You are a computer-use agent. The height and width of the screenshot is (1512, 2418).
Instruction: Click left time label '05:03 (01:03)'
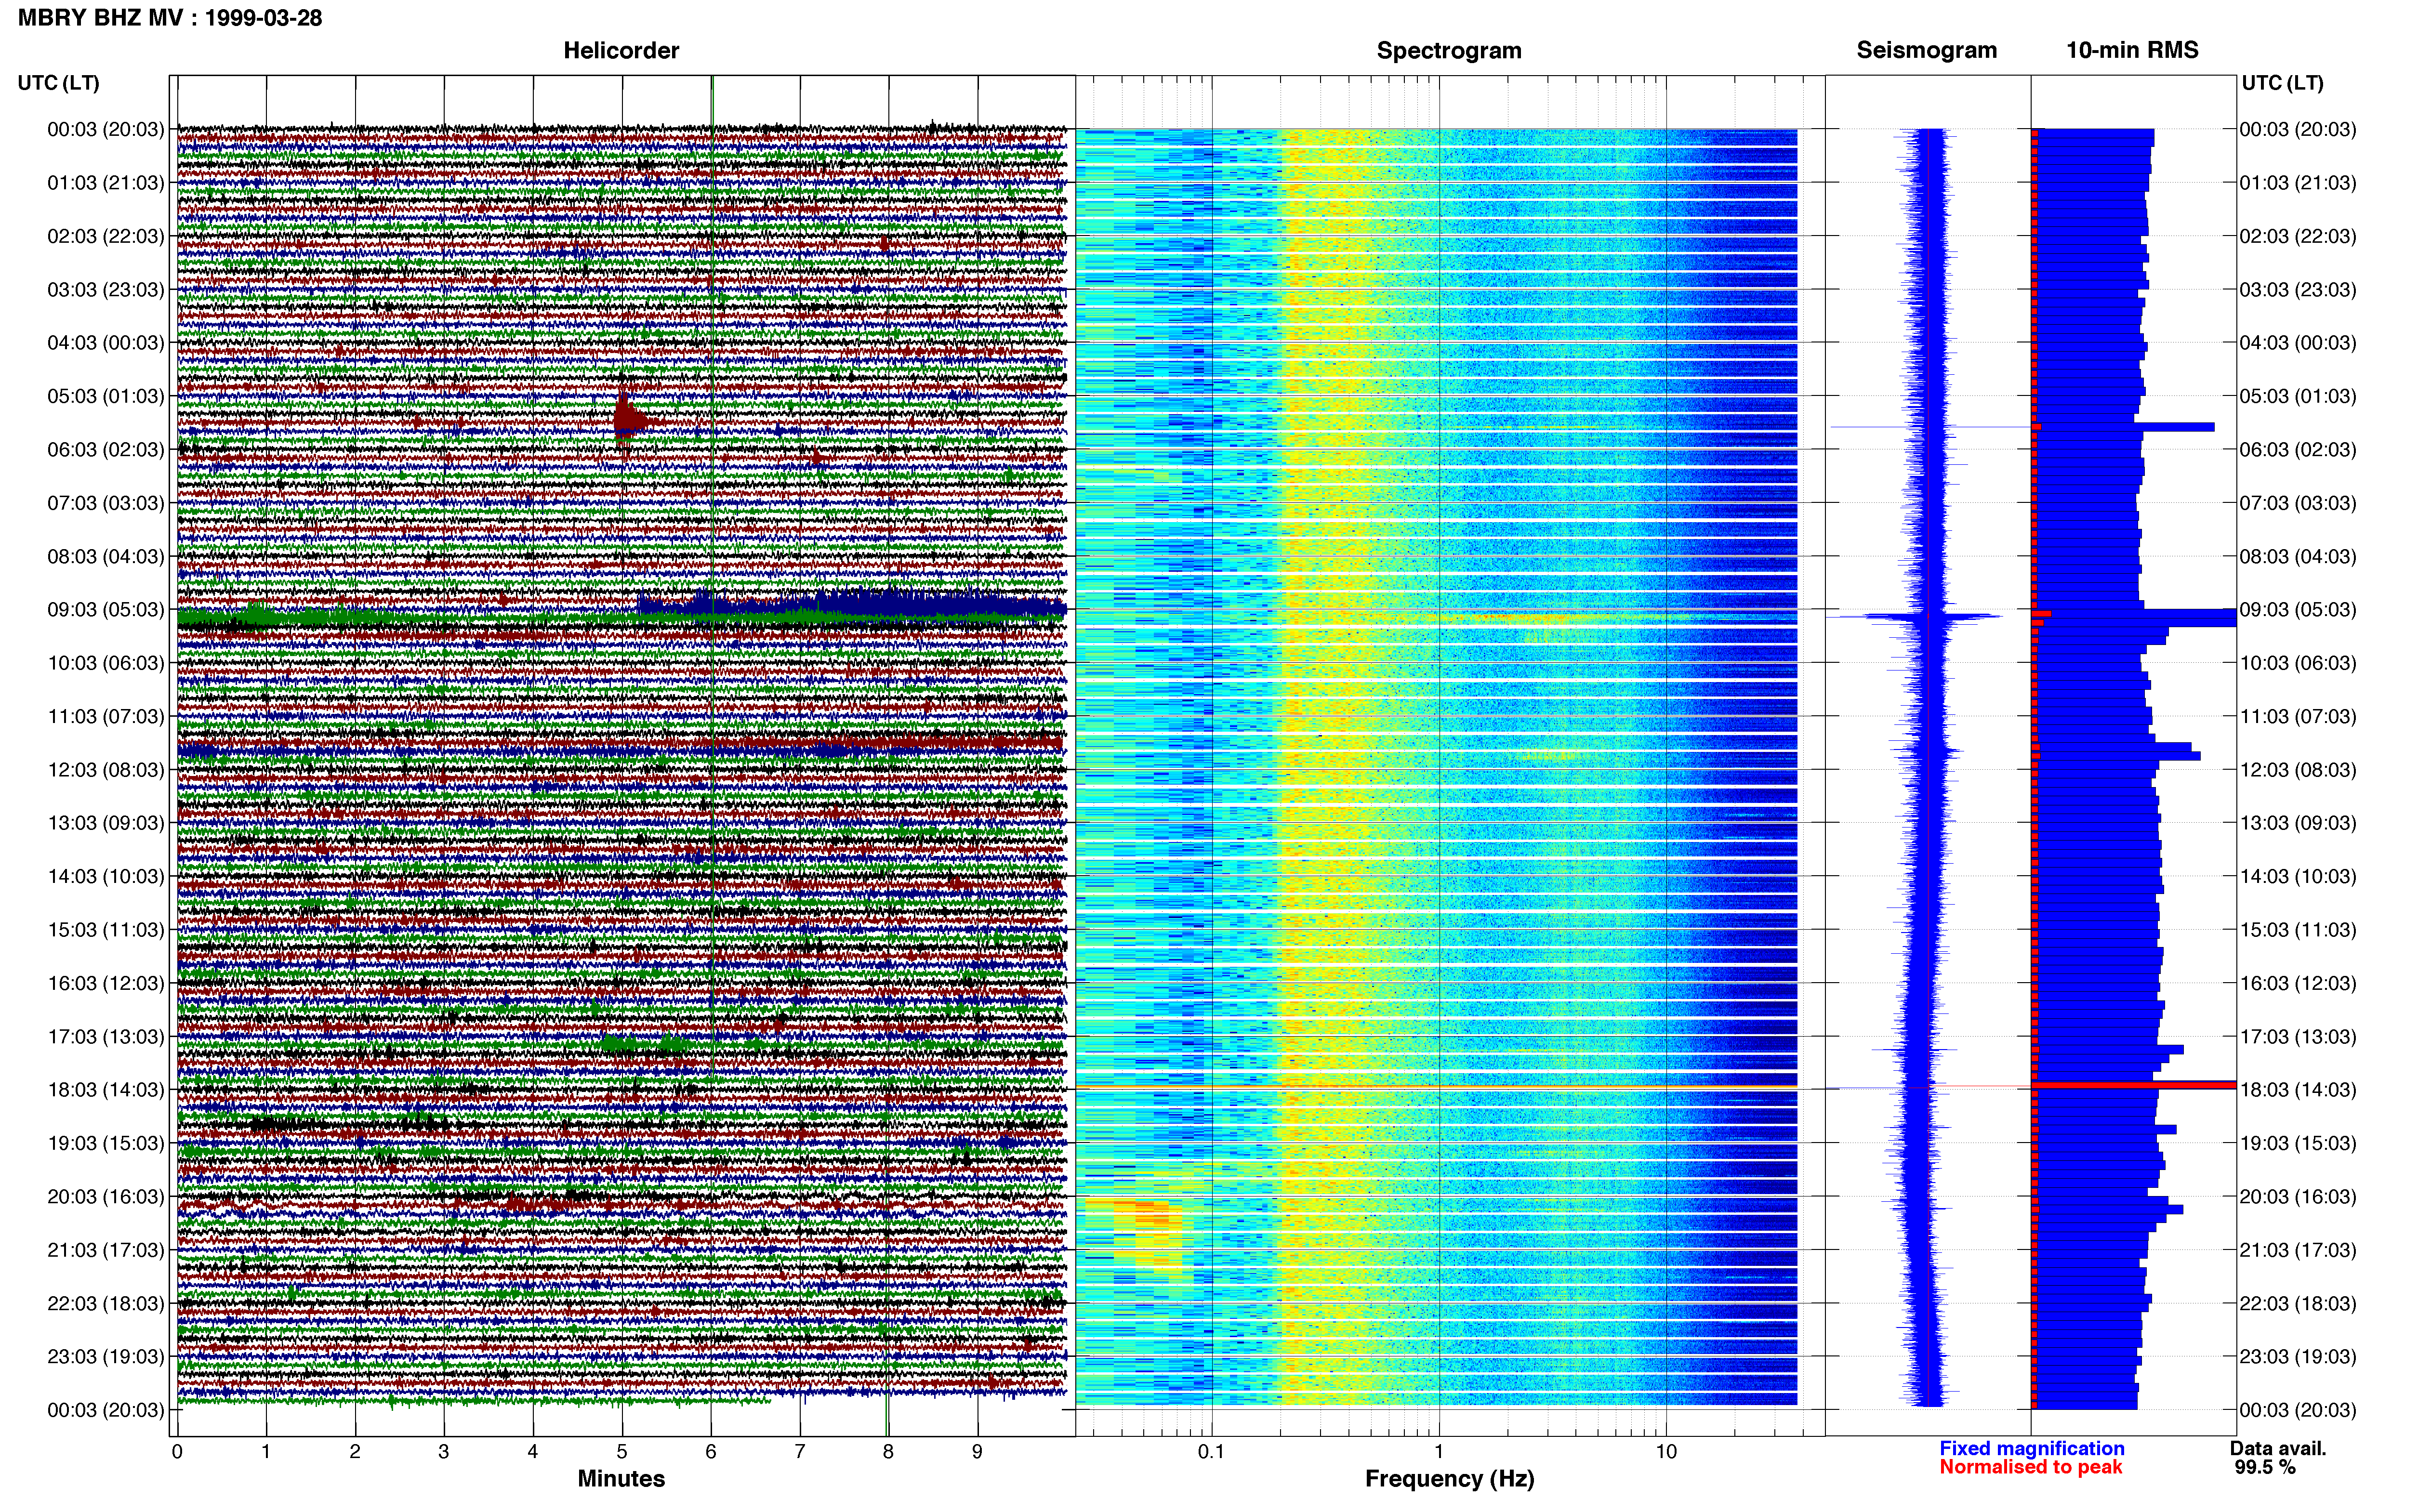click(105, 396)
